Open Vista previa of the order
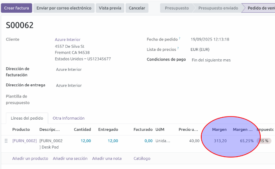This screenshot has width=275, height=169. pos(110,8)
